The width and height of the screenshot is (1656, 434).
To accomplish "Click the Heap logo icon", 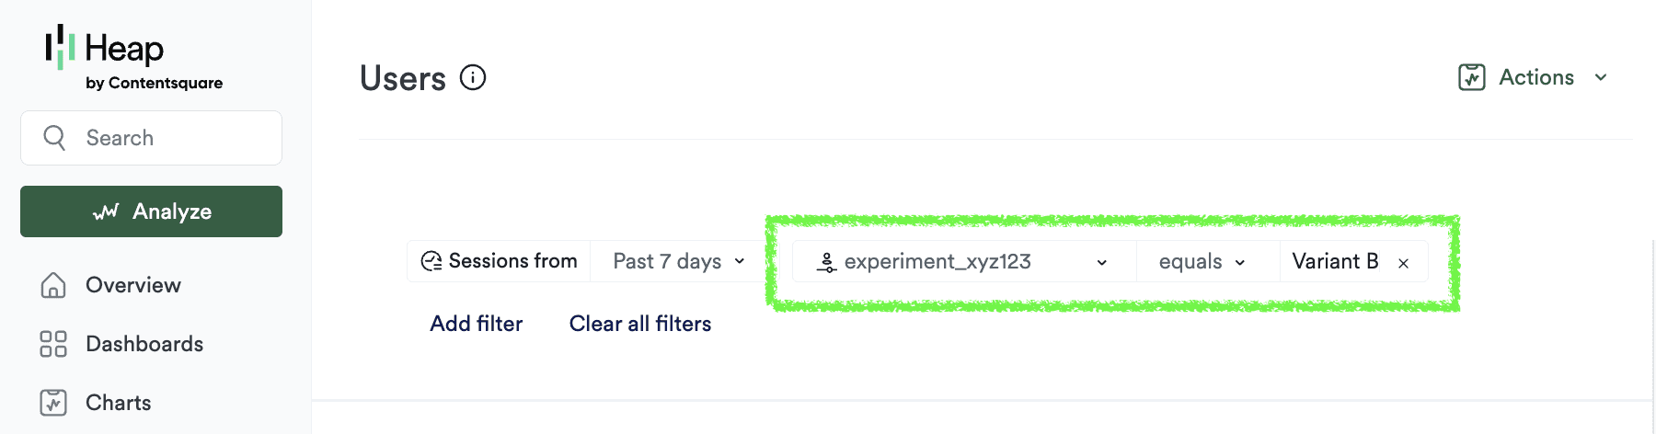I will [x=60, y=47].
